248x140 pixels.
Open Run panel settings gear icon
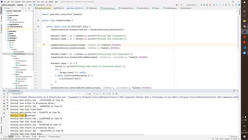pyautogui.click(x=234, y=91)
